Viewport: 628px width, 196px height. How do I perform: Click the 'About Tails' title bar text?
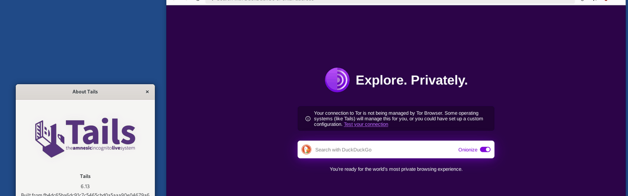tap(85, 92)
